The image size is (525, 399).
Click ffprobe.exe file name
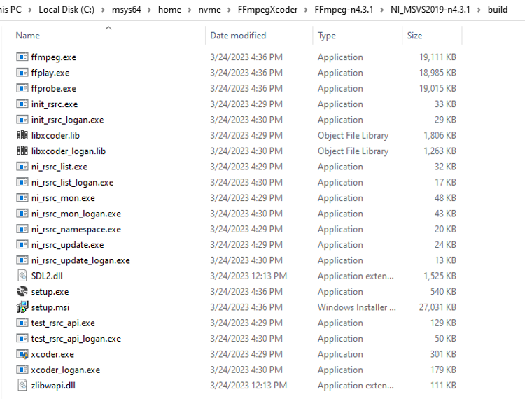click(54, 89)
